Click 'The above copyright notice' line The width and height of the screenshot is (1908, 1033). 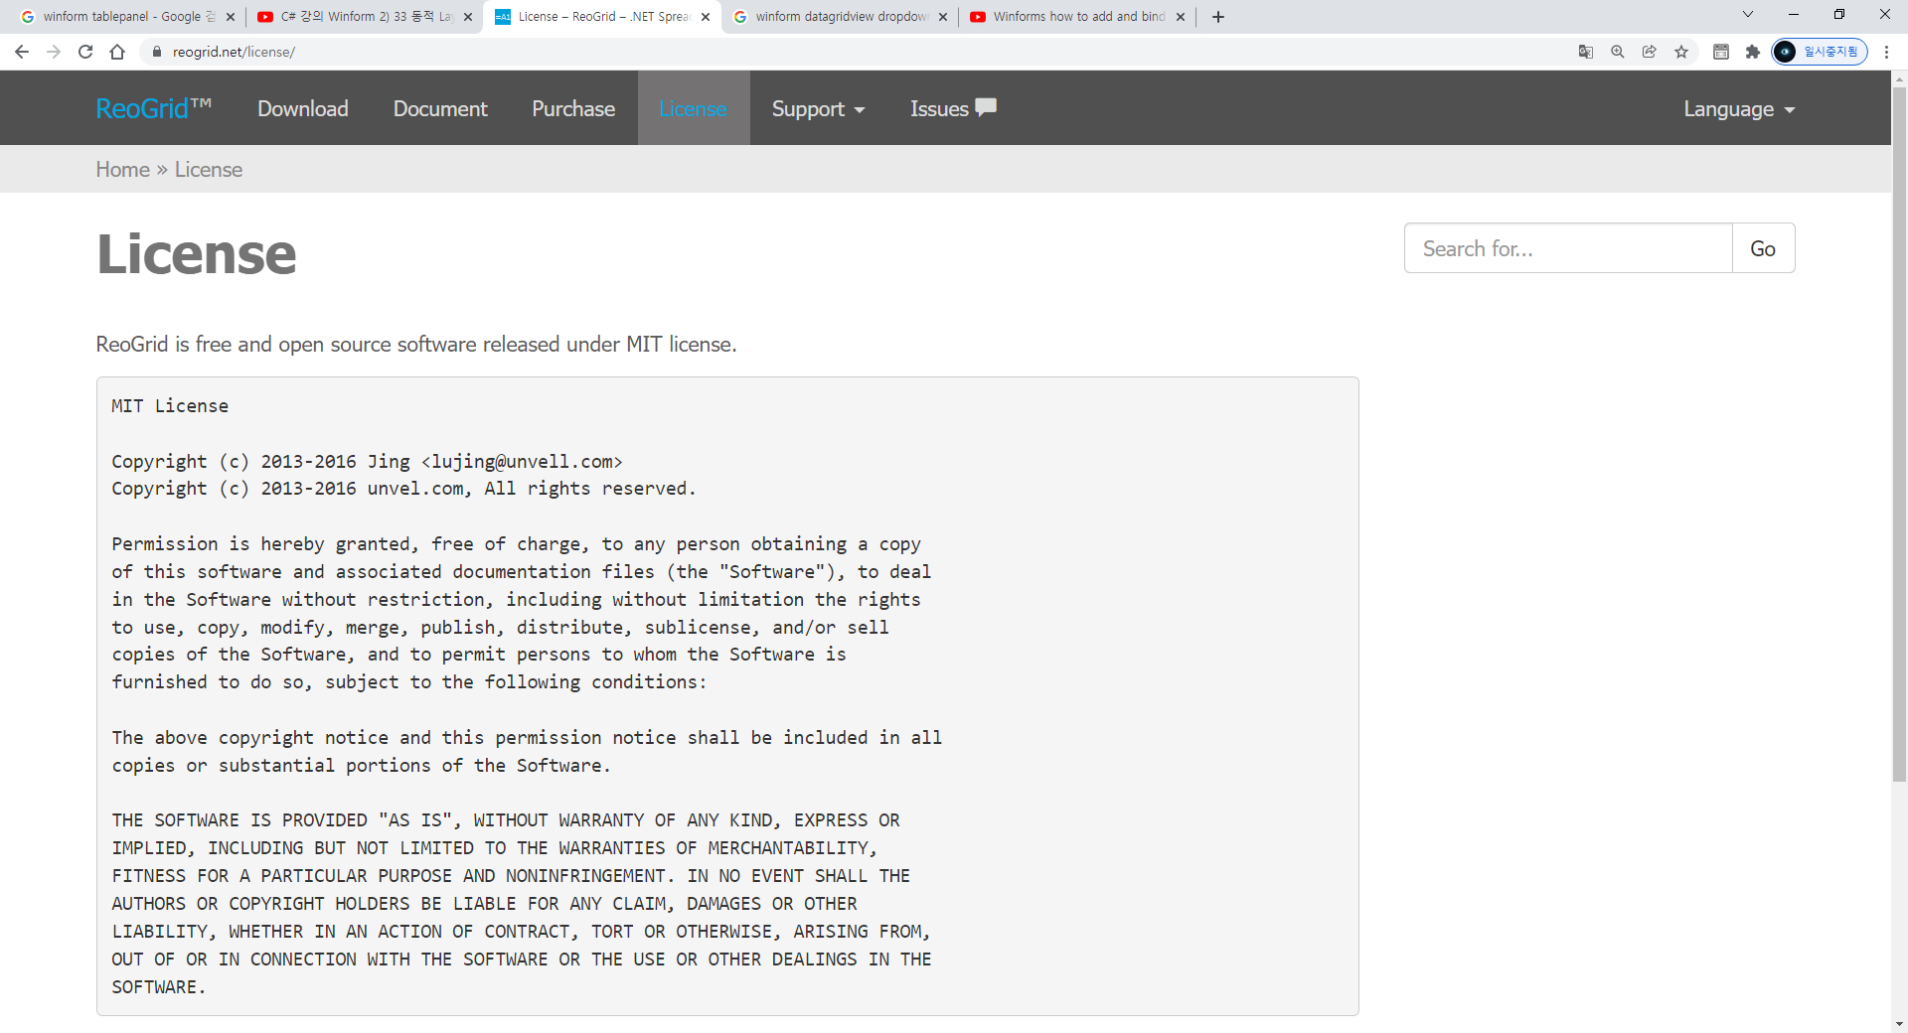[x=527, y=737]
